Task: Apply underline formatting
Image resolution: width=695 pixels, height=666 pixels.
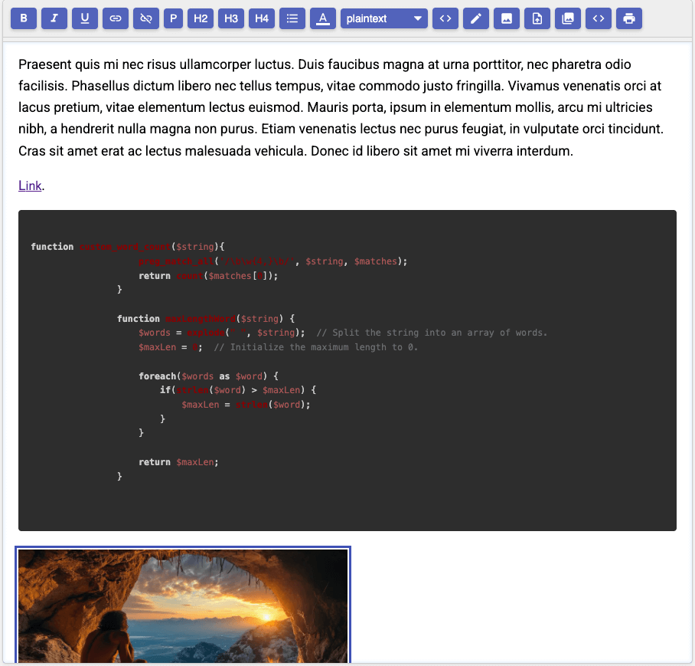Action: 85,18
